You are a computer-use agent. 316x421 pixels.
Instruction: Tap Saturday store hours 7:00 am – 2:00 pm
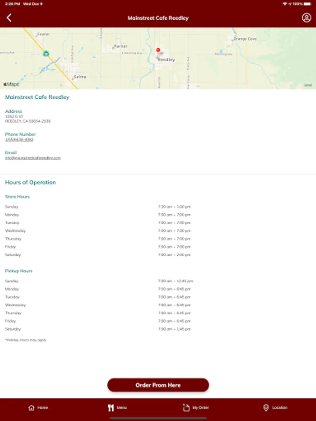(x=174, y=255)
